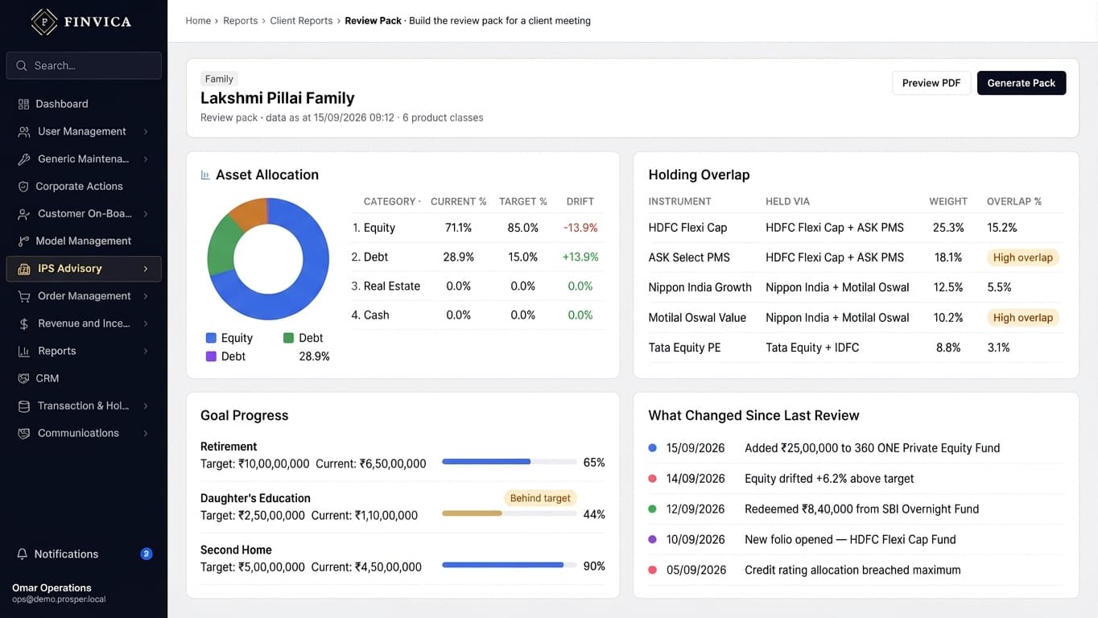1098x618 pixels.
Task: Sort by the Category column header
Action: pos(392,201)
